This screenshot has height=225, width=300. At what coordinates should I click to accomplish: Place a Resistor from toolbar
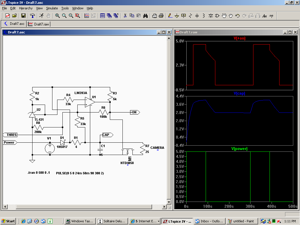click(190, 16)
